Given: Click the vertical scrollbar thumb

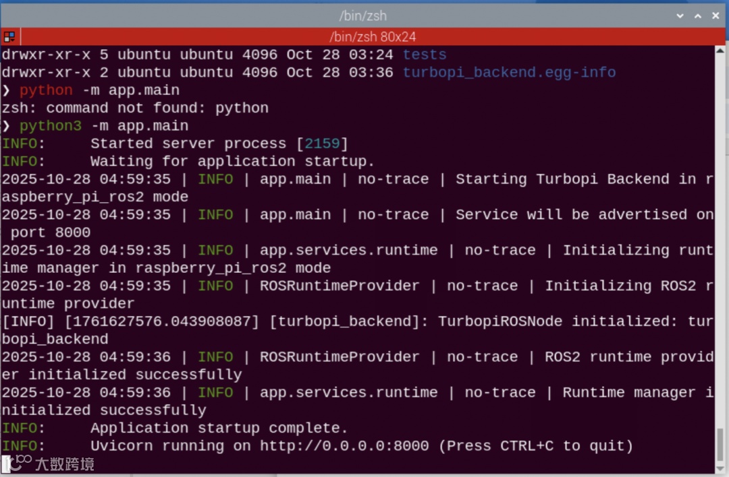Looking at the screenshot, I should coord(720,445).
